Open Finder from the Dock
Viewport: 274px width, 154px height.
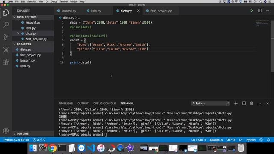[x=33, y=148]
